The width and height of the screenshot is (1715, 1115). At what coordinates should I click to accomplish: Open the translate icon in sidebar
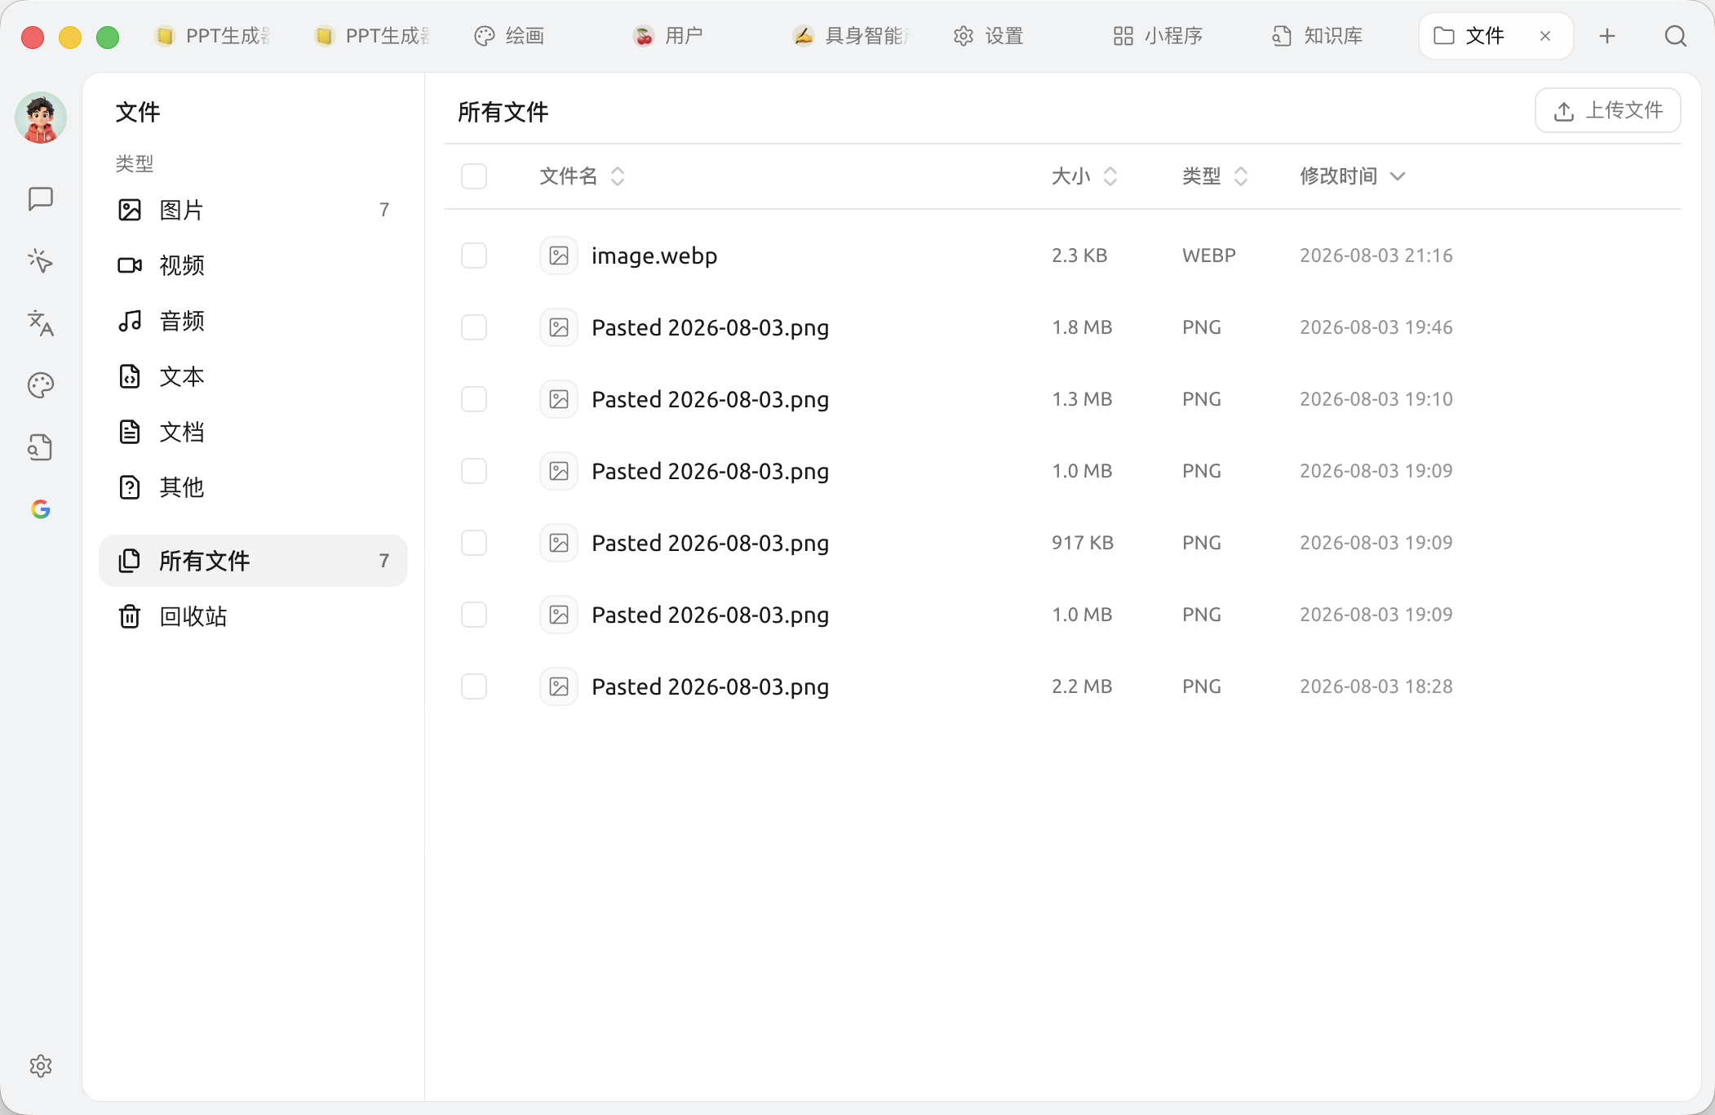tap(41, 322)
